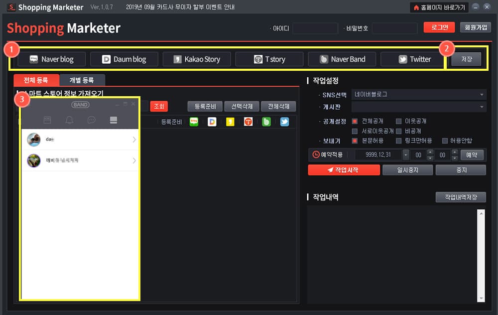This screenshot has height=315, width=498.
Task: Click the red 로그인 button
Action: pyautogui.click(x=439, y=27)
